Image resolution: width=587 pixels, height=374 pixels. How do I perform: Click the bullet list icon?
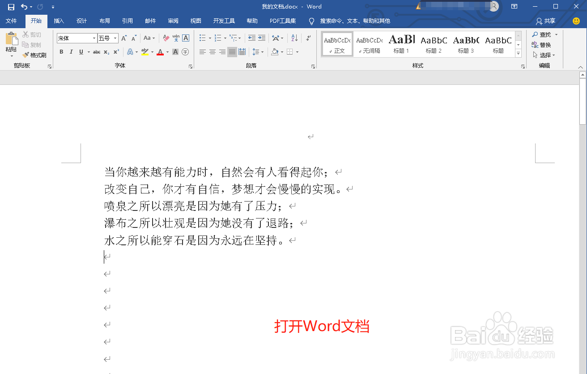tap(202, 38)
